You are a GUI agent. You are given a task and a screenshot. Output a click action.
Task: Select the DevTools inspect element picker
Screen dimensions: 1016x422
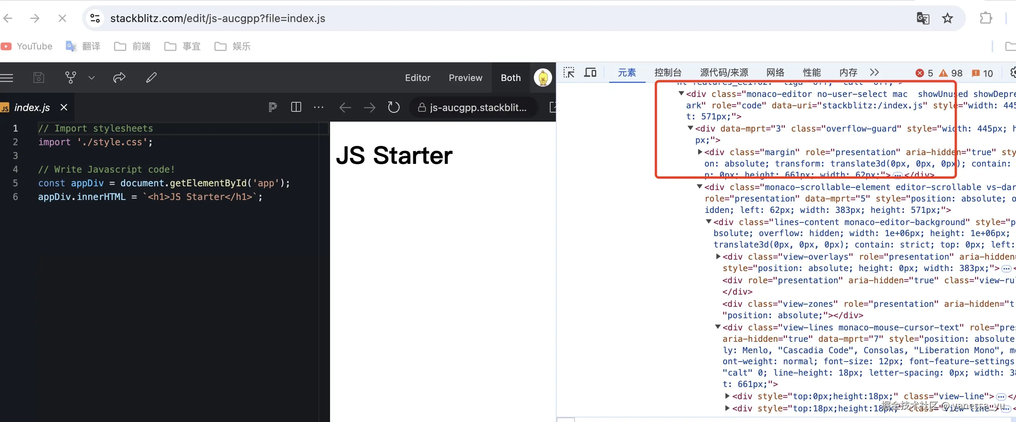[569, 73]
